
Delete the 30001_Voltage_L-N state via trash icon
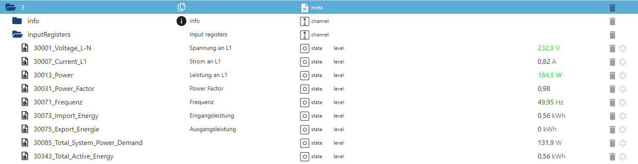pos(612,48)
